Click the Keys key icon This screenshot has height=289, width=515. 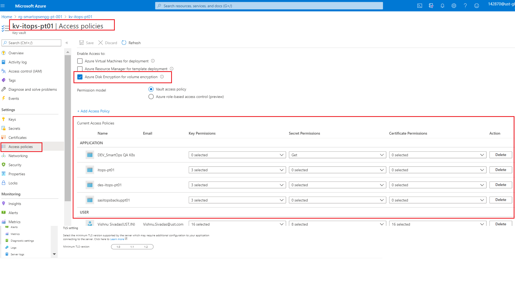coord(3,119)
